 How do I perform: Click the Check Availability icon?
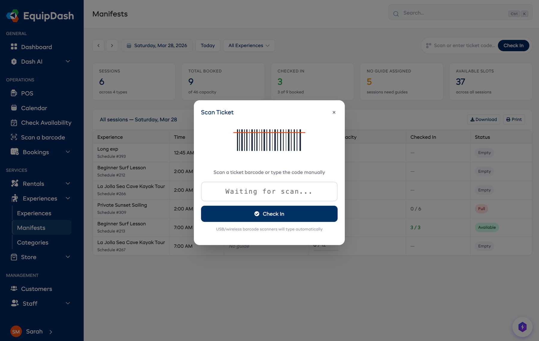[14, 123]
